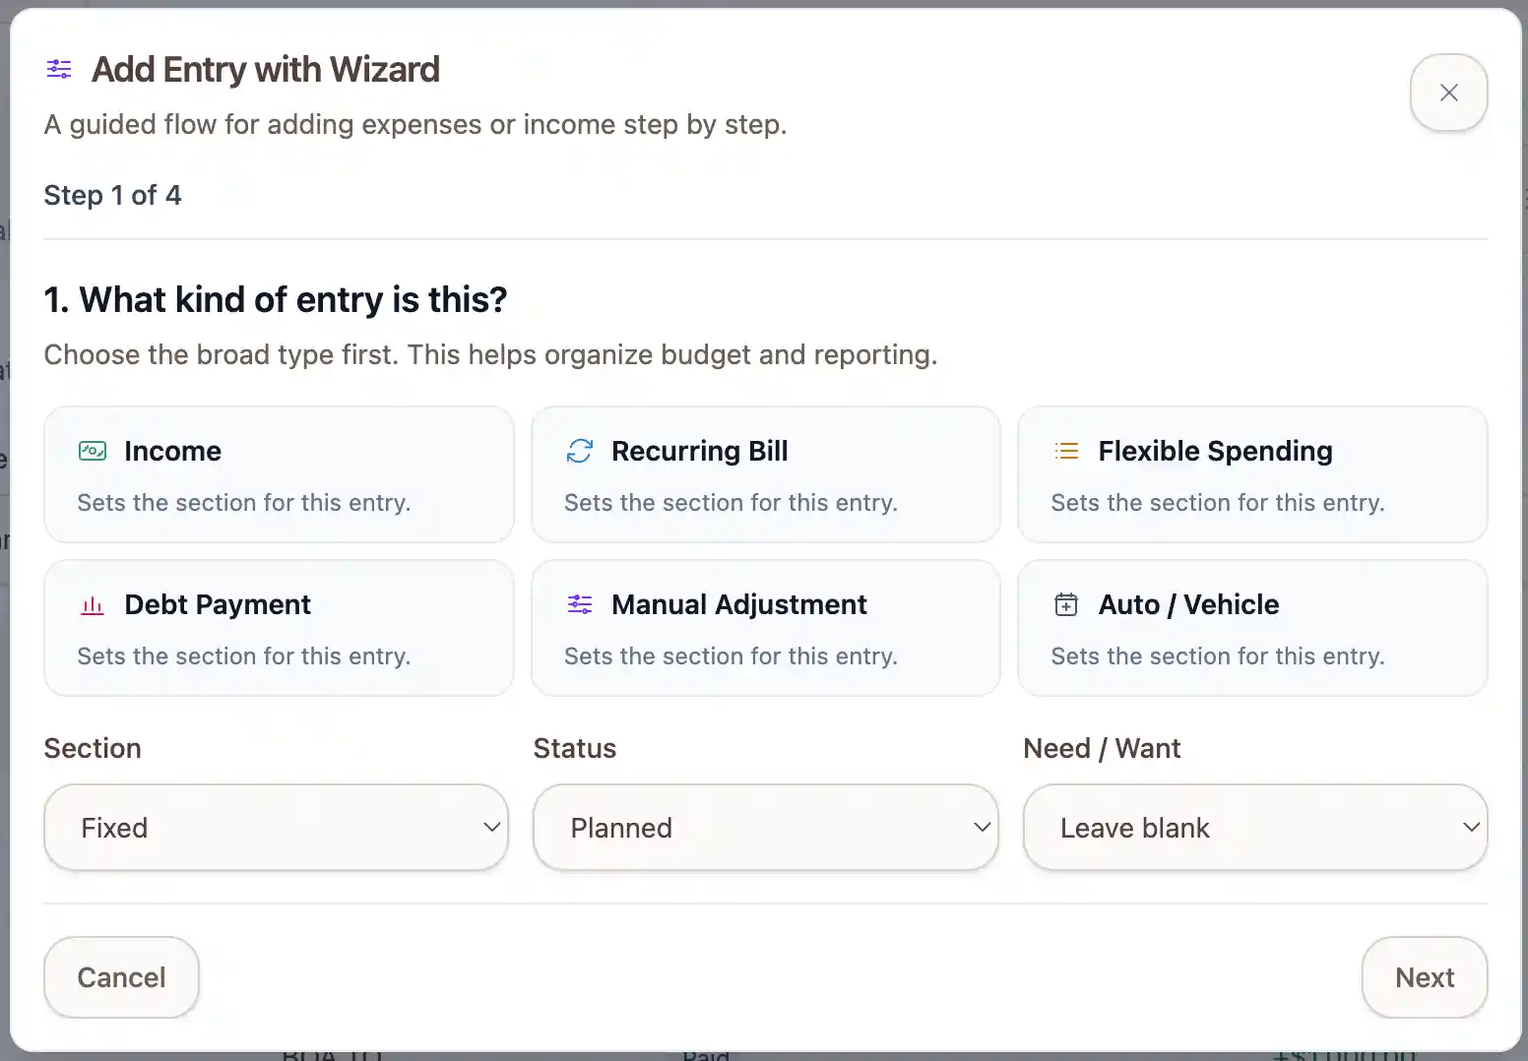
Task: Choose the Income entry type card
Action: click(x=279, y=474)
